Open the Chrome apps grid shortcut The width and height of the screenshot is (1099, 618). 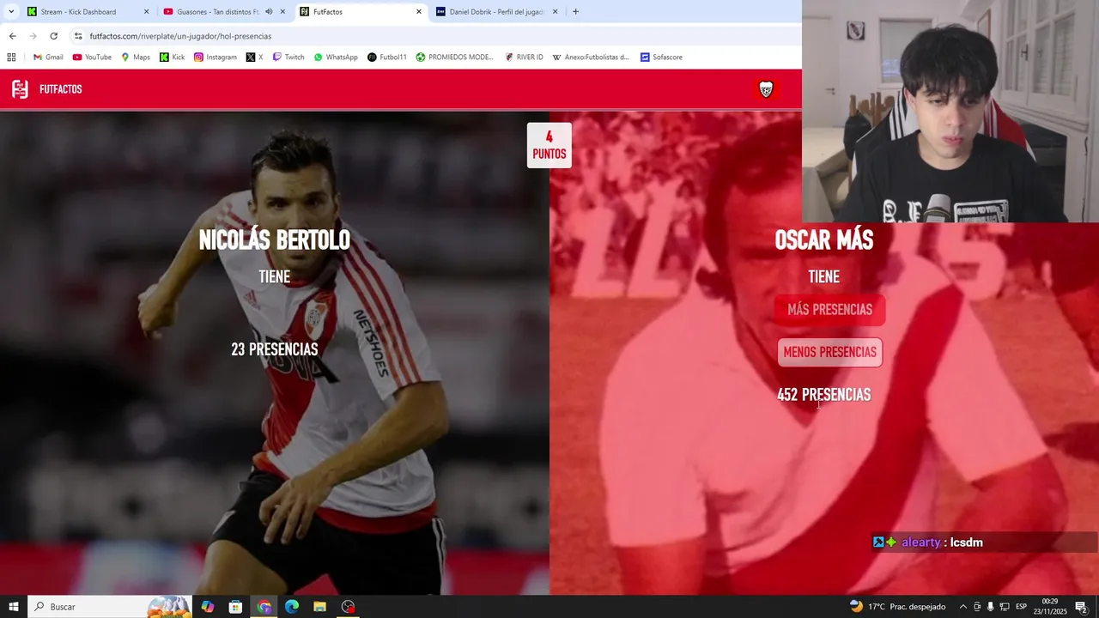11,58
